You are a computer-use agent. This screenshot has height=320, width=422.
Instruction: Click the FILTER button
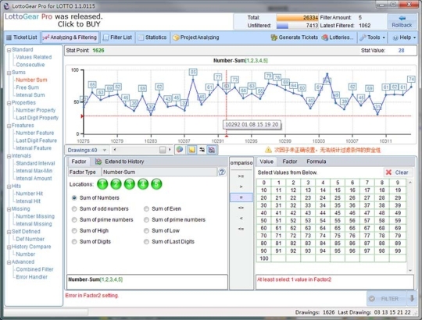click(x=386, y=298)
